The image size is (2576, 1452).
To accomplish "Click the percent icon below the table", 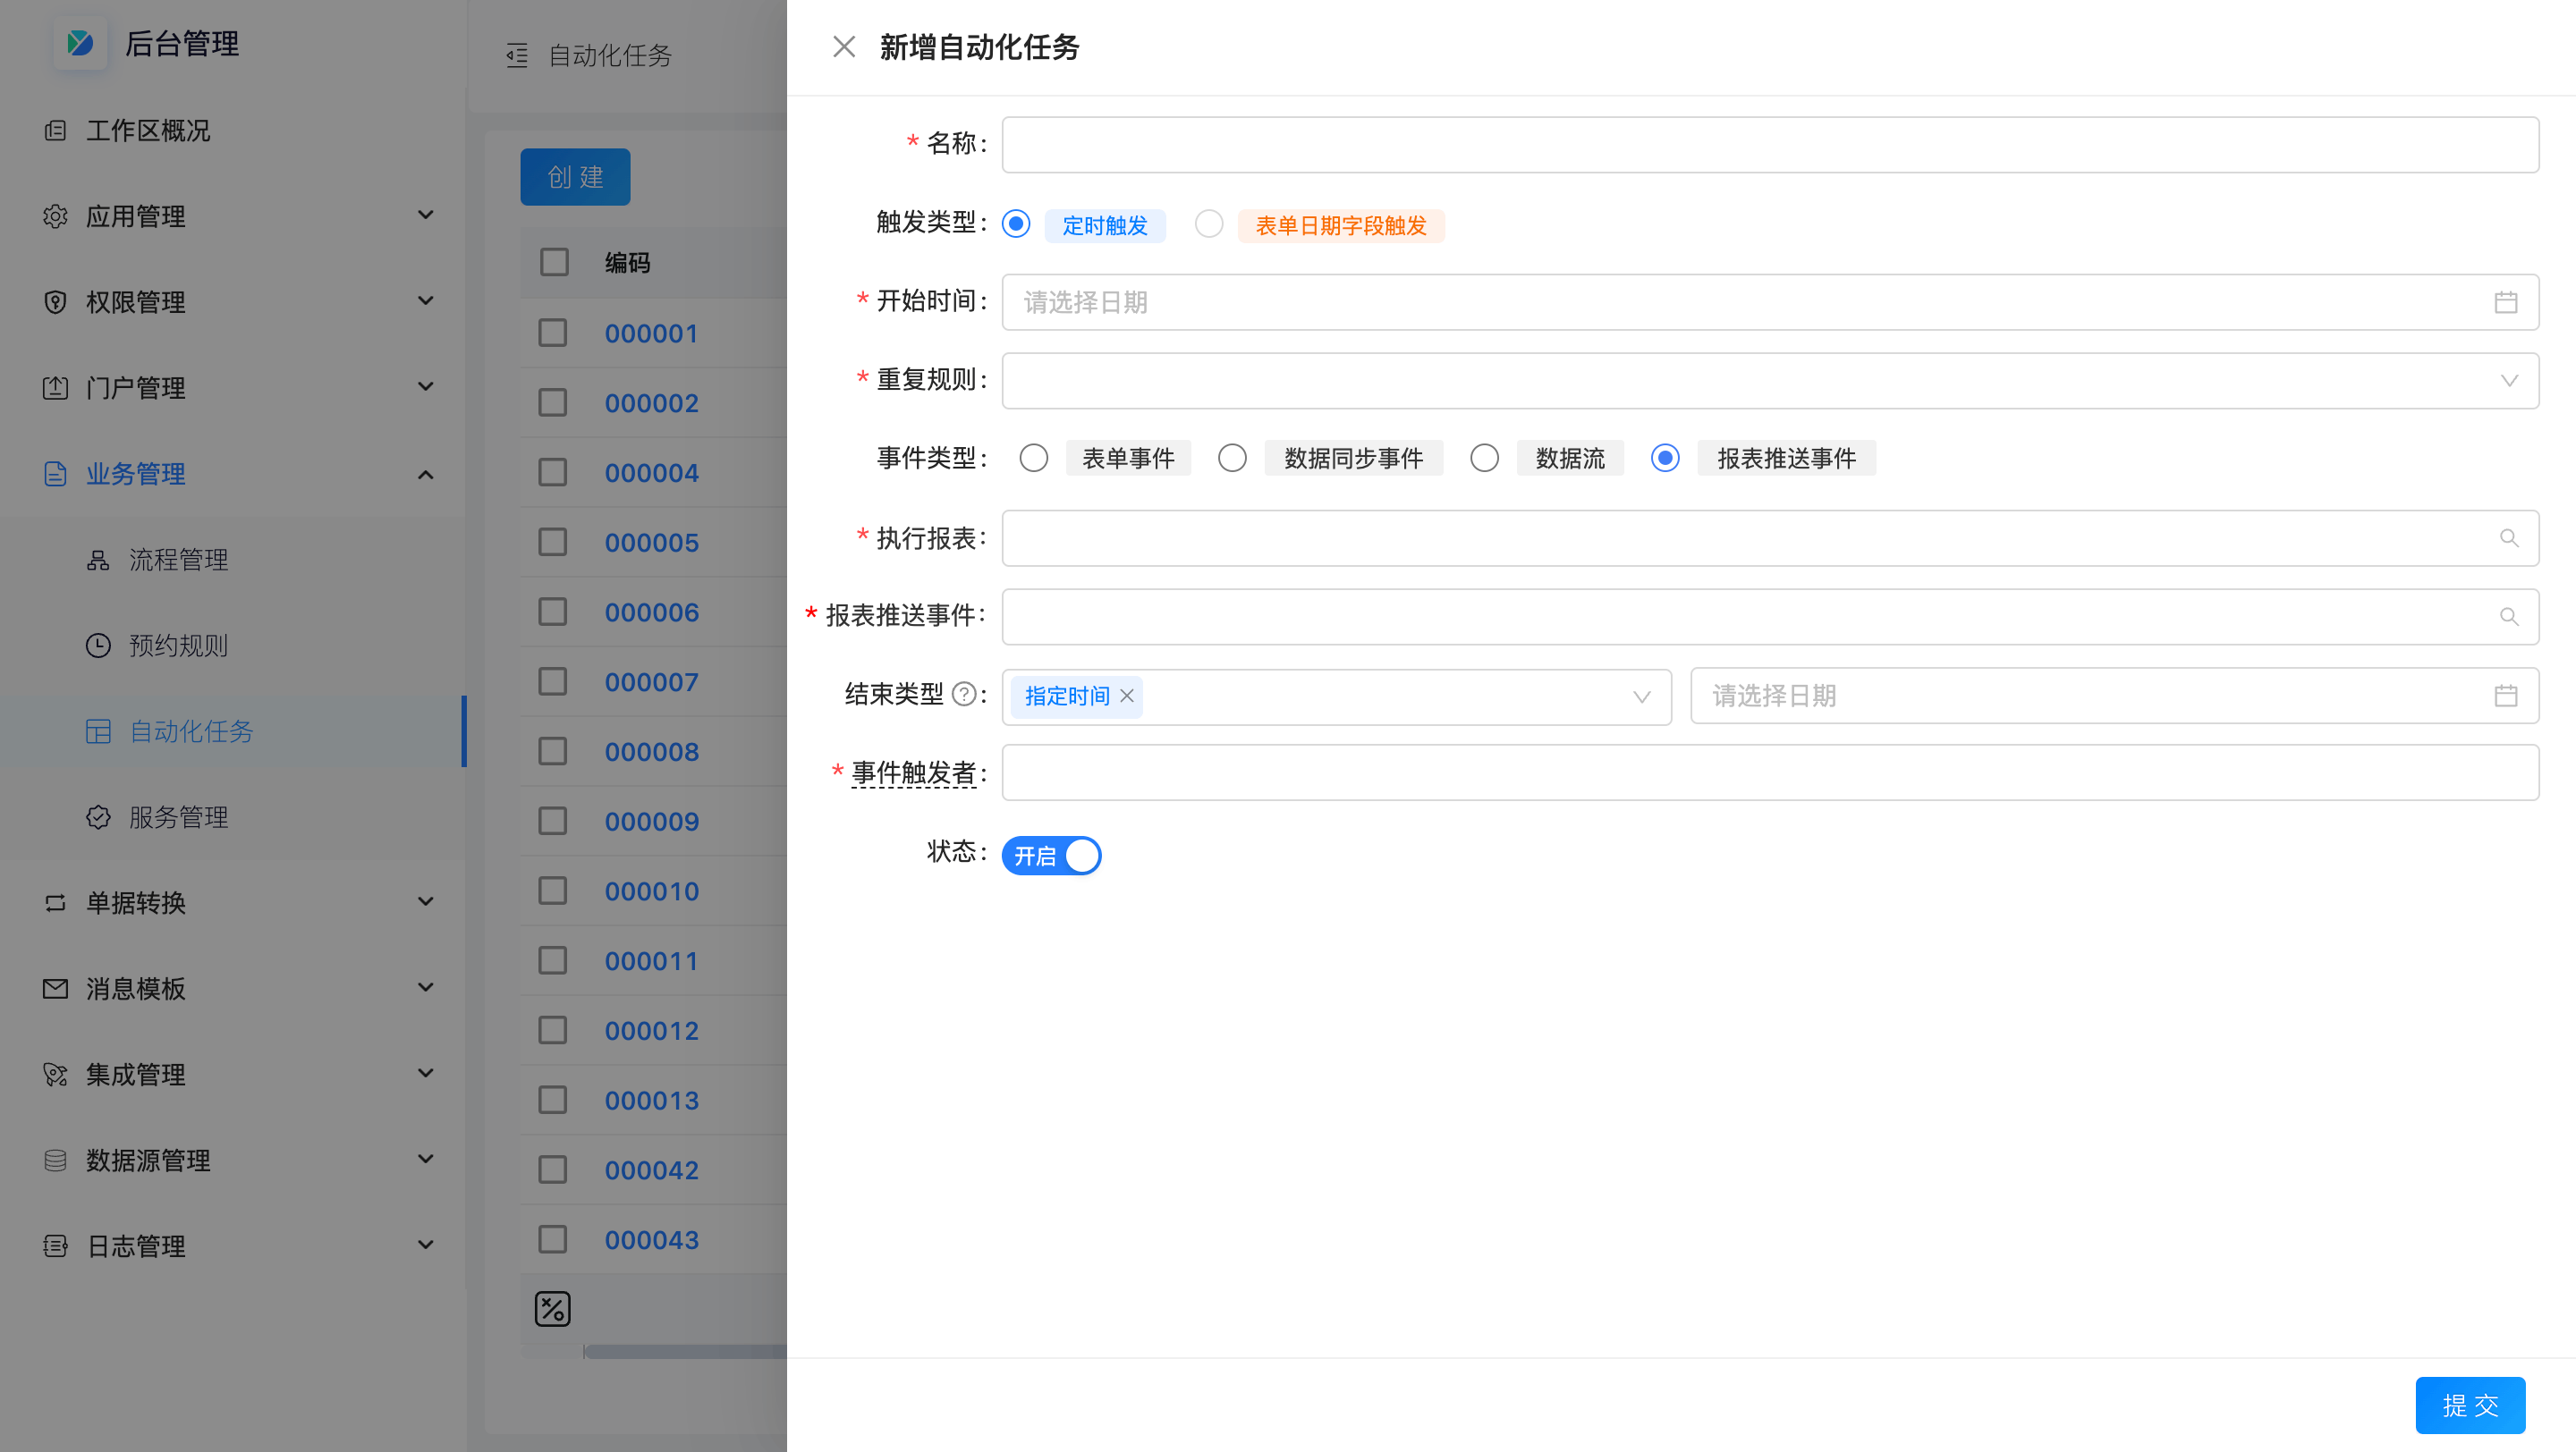I will (552, 1308).
